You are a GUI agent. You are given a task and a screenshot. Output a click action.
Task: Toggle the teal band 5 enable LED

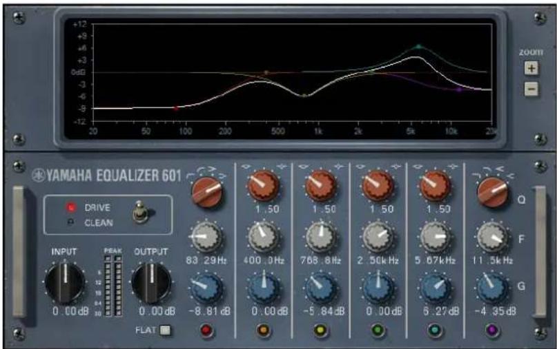point(435,330)
